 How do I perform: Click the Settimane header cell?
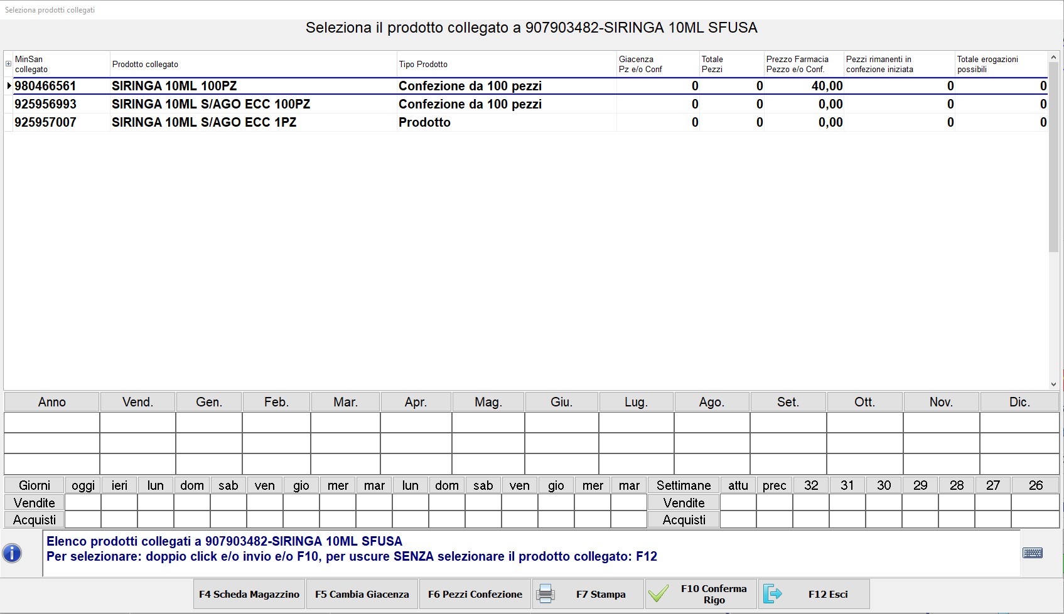tap(683, 485)
